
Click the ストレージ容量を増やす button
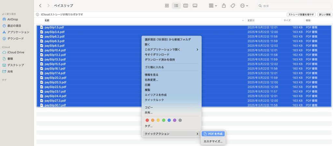pyautogui.click(x=301, y=15)
